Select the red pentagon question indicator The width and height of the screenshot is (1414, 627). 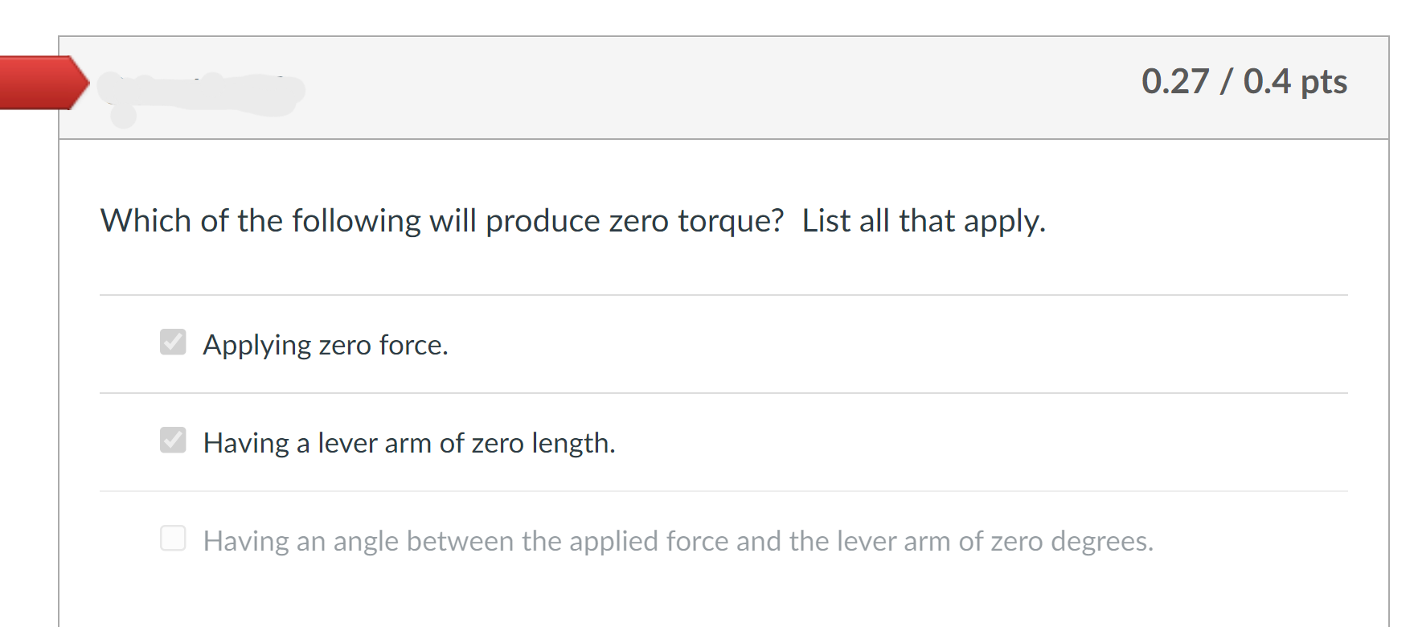[40, 84]
